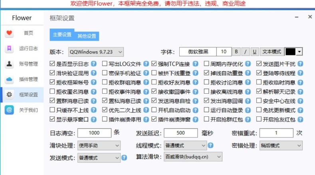The height and width of the screenshot is (175, 315).
Task: Open help icon beside 登陆等待线程
Action: point(300,73)
